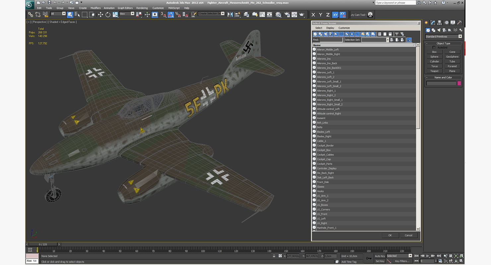Viewport: 491px width, 265px height.
Task: Open Select by Name from the toolbar
Action: coord(77,15)
